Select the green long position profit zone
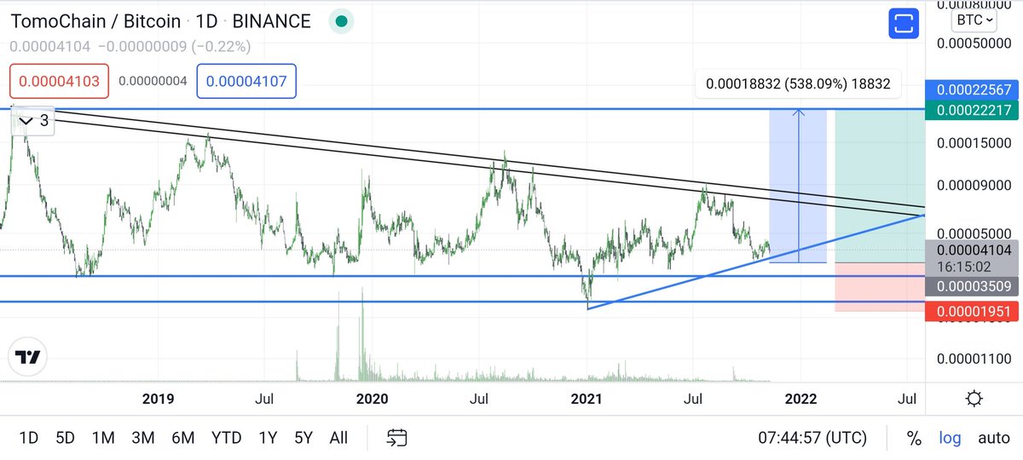The width and height of the screenshot is (1023, 460). [x=880, y=186]
